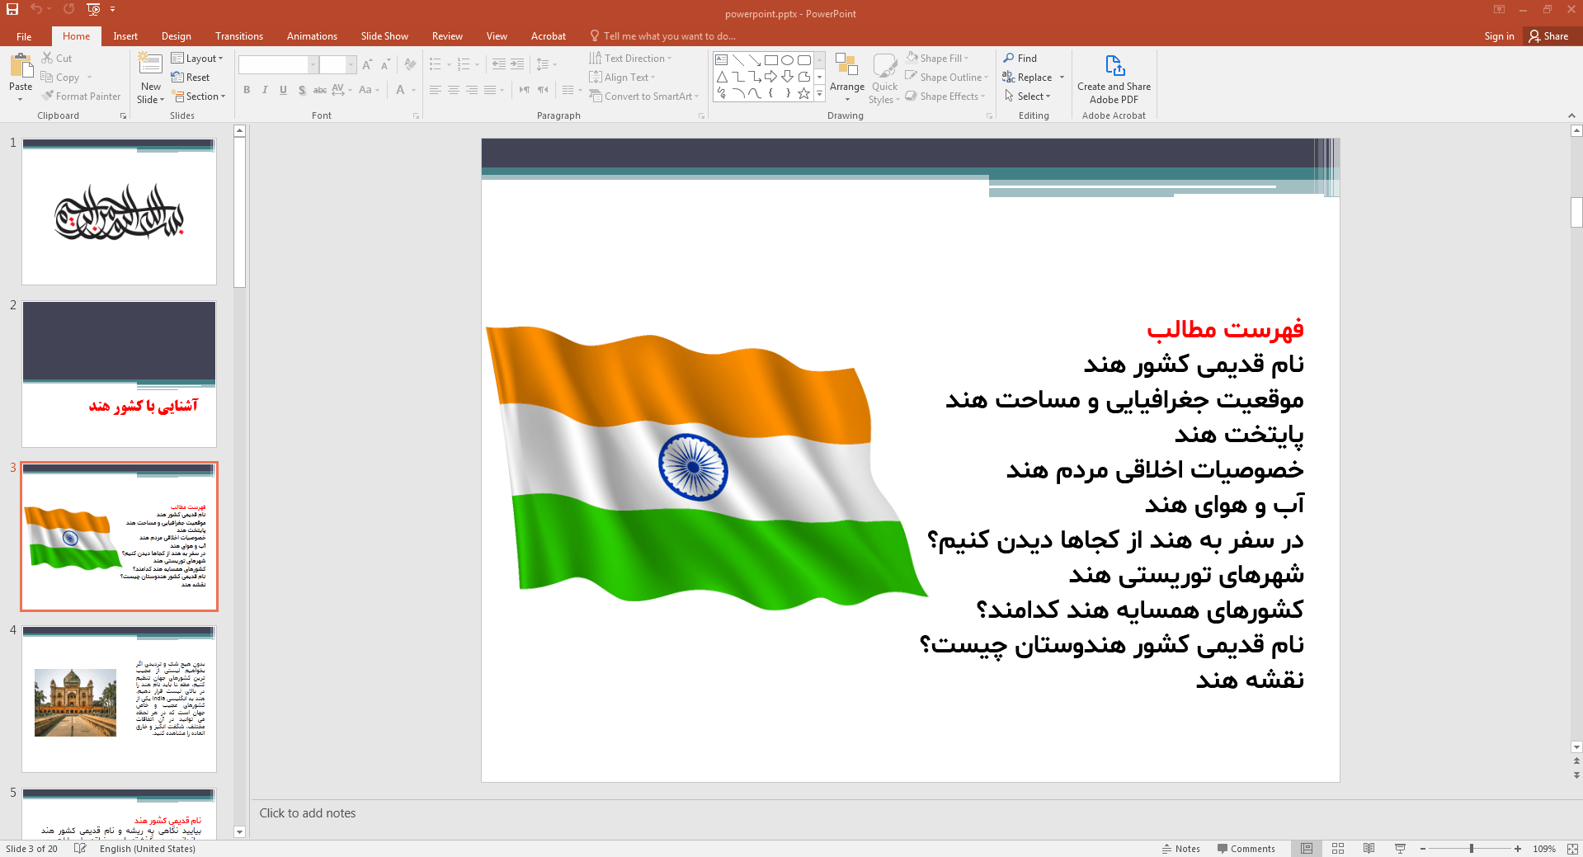Click Create and Share Adobe PDF
The image size is (1583, 857).
point(1114,78)
